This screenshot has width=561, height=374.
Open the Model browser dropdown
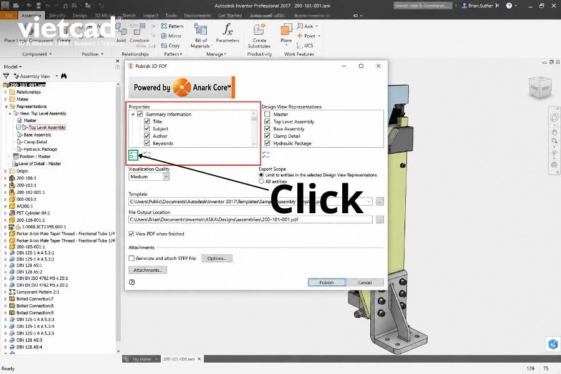click(13, 67)
